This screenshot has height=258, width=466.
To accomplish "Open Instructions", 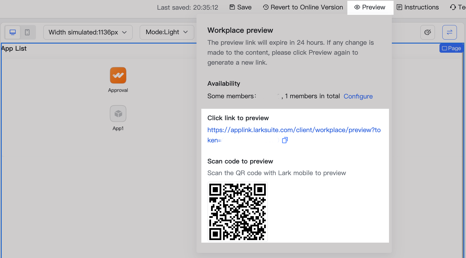I will [418, 7].
